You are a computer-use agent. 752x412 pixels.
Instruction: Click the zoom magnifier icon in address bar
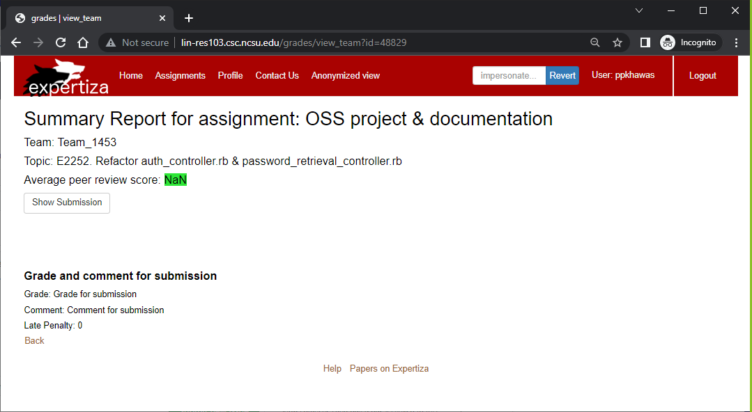pyautogui.click(x=594, y=42)
